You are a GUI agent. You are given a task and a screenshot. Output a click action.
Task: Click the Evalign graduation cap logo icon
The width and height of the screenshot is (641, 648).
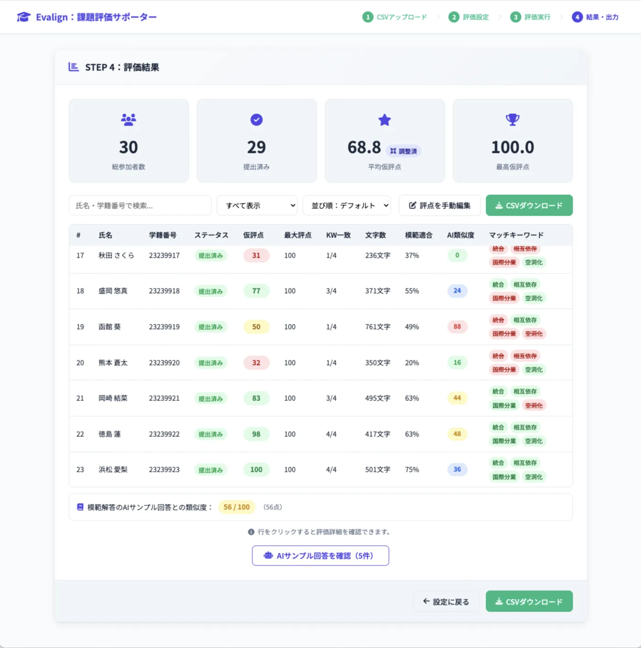coord(23,17)
